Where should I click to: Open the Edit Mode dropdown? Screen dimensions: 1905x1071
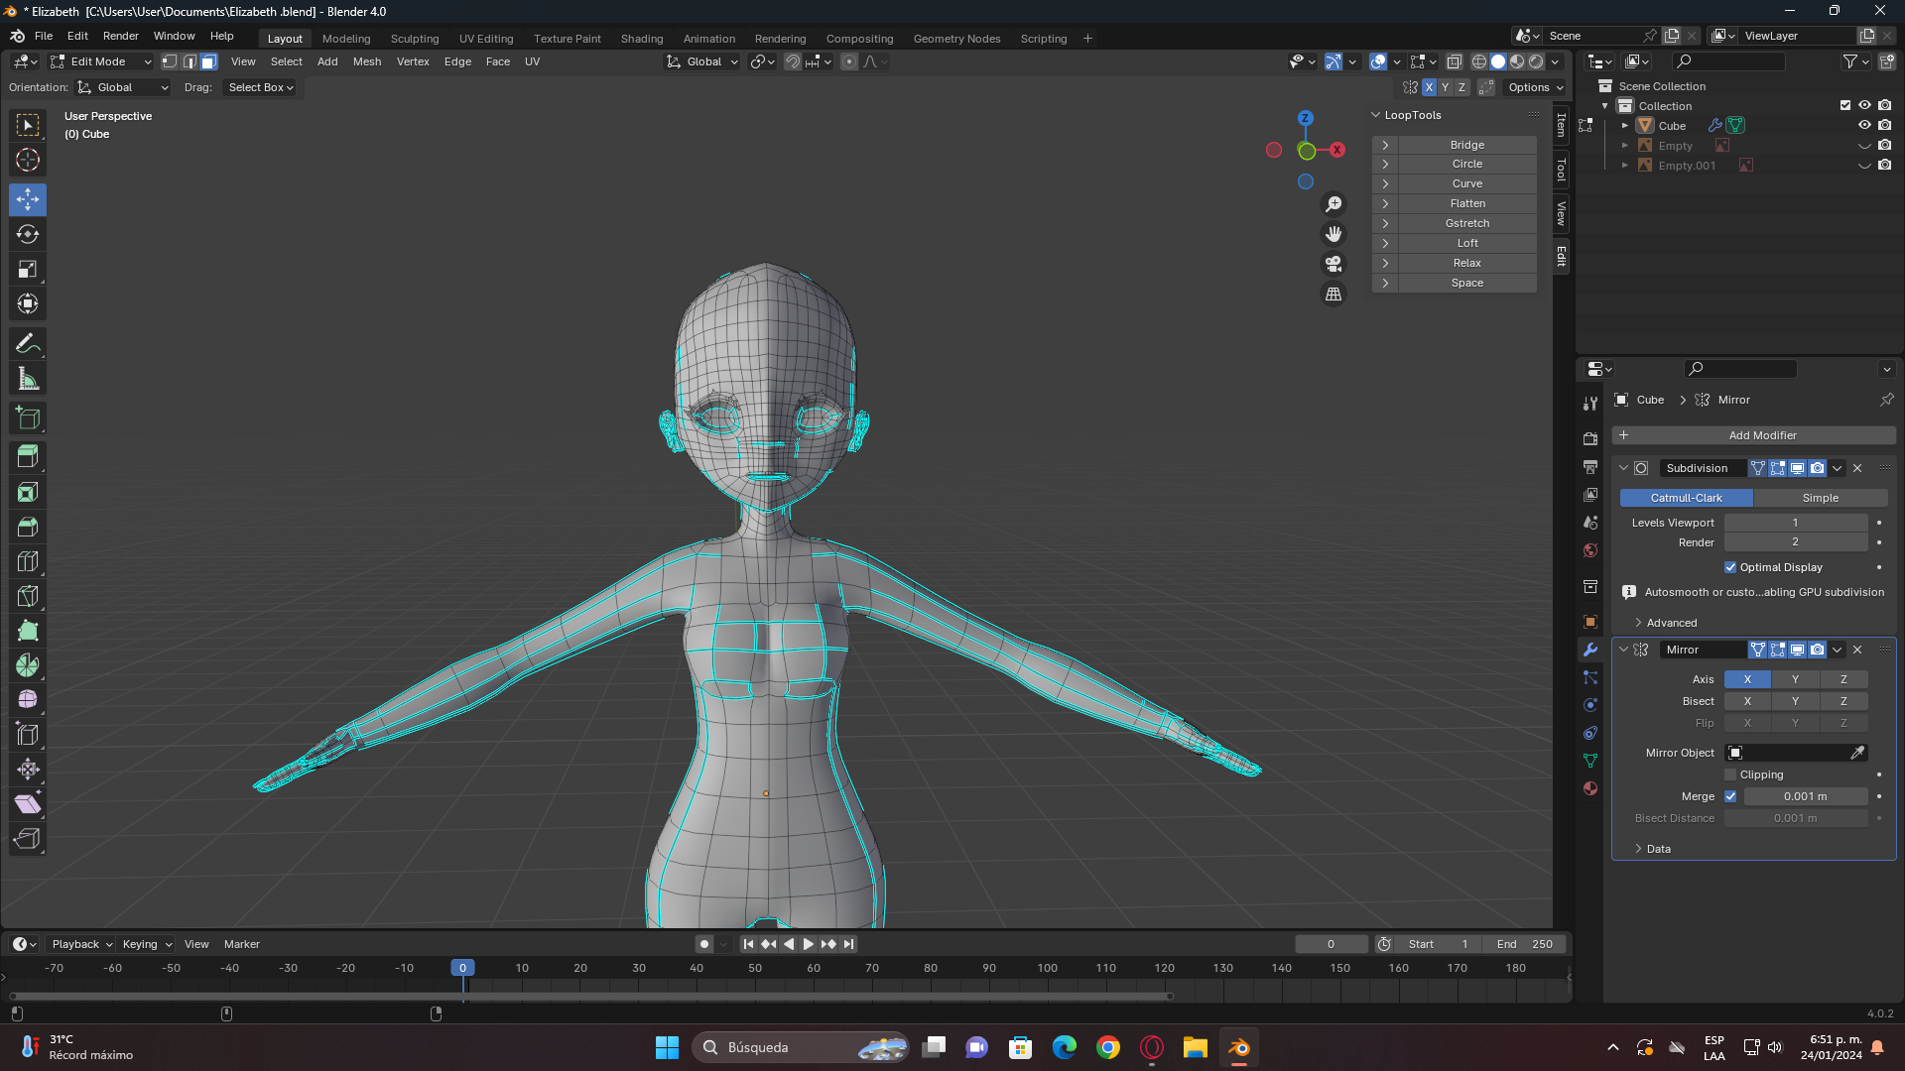[x=100, y=61]
